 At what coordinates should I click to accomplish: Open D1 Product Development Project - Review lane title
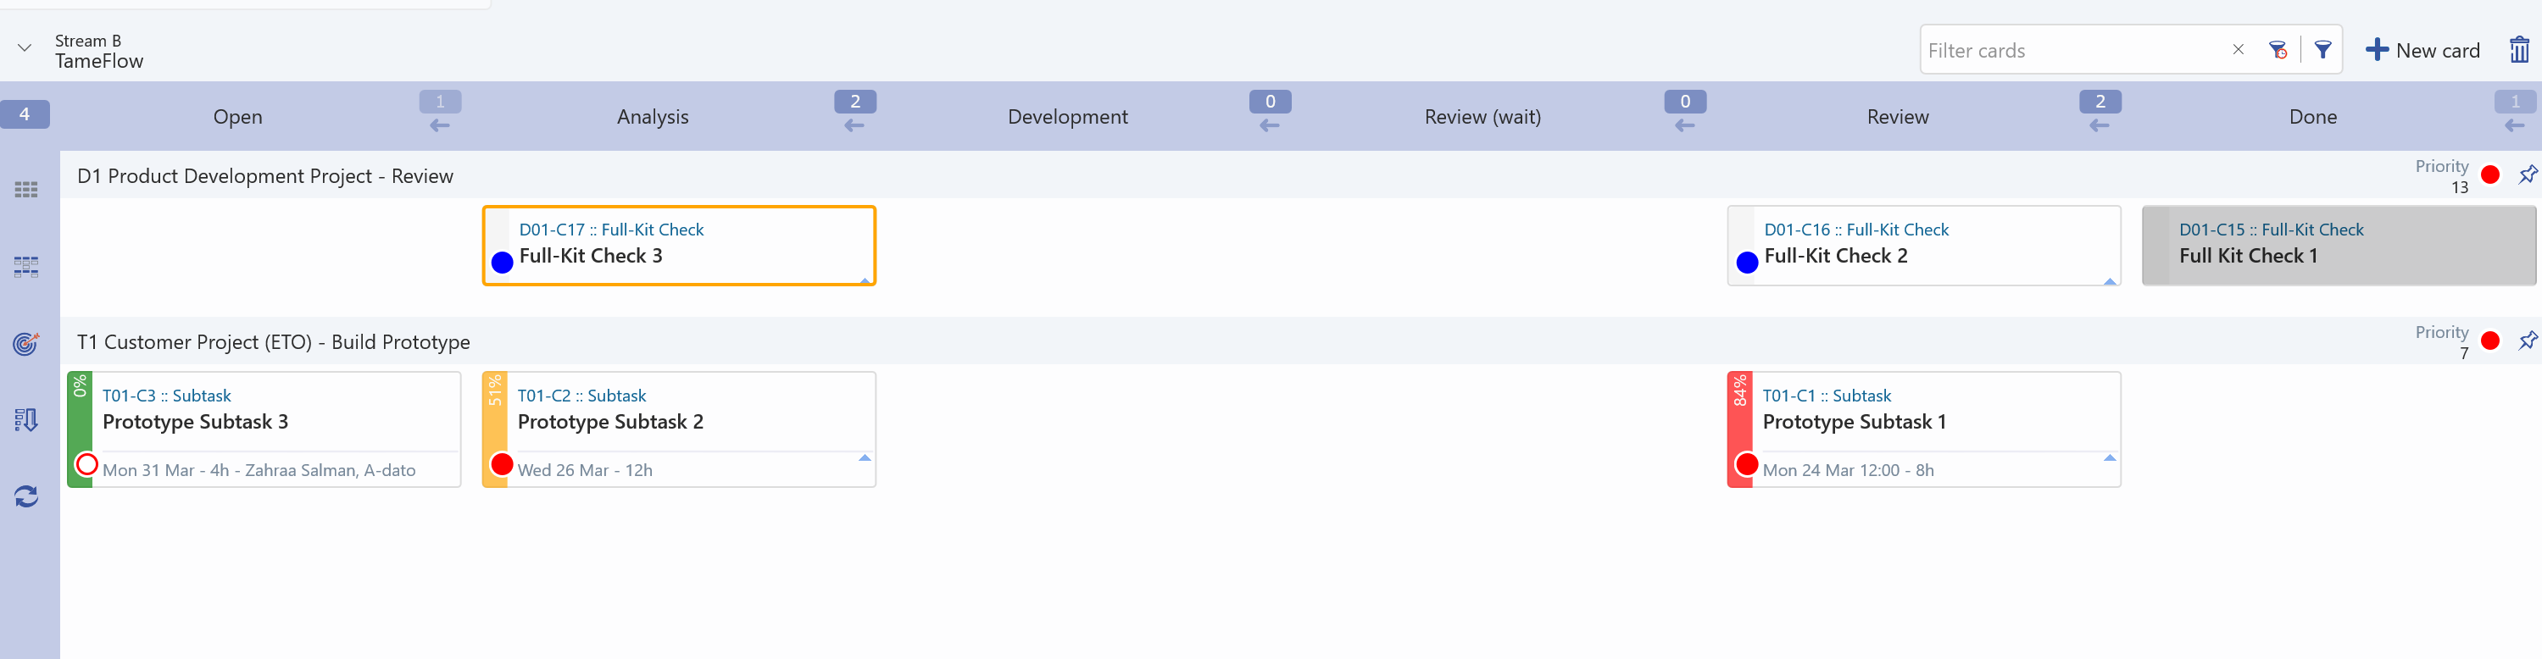265,175
